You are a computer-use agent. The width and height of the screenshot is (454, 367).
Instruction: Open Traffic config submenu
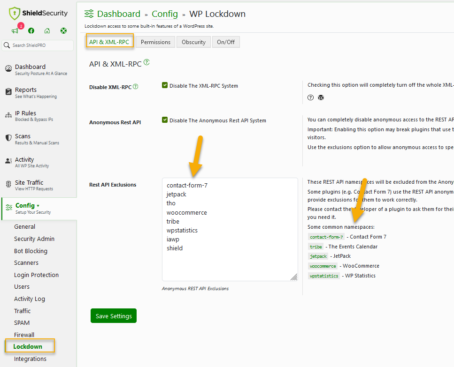pos(22,311)
